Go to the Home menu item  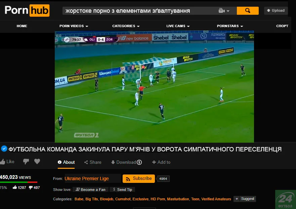pos(22,26)
